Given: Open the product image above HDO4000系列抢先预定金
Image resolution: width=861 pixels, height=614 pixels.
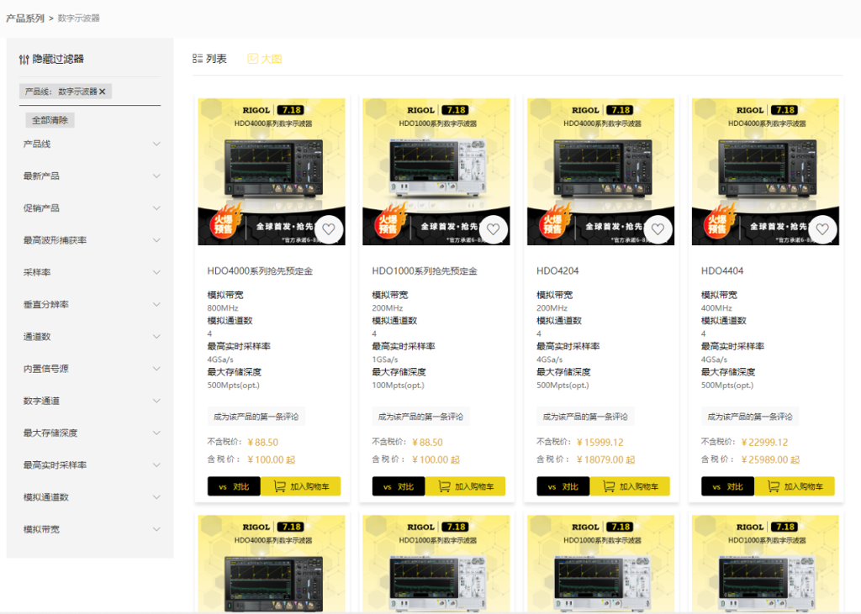Looking at the screenshot, I should [272, 171].
